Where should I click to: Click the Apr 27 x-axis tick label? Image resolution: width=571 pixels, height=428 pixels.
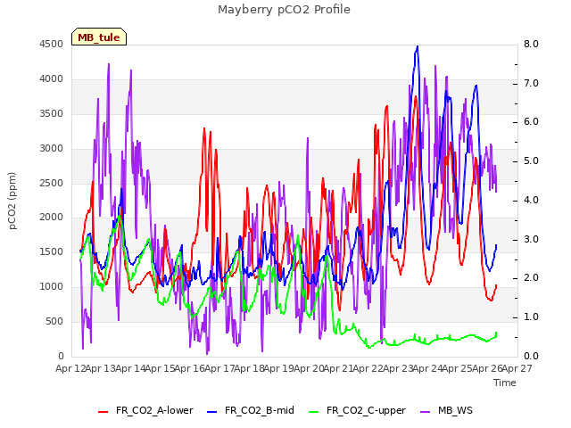517,368
